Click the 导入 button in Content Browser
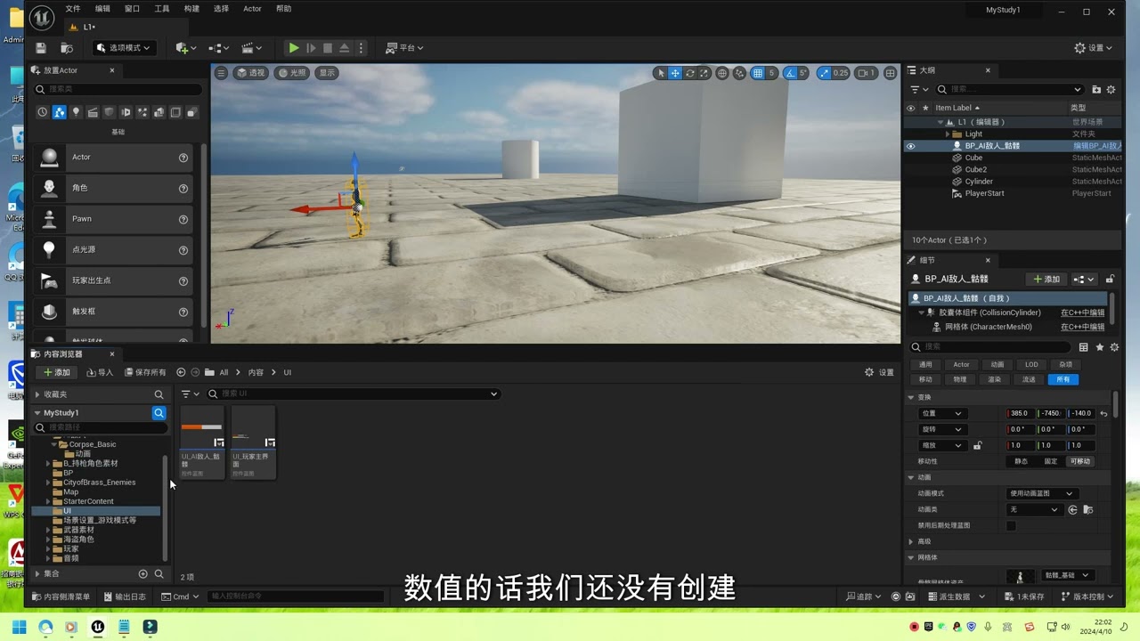The height and width of the screenshot is (641, 1140). (99, 372)
